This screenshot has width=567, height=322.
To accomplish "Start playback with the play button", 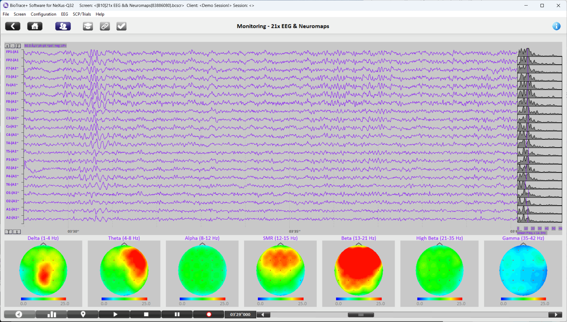I will tap(115, 314).
